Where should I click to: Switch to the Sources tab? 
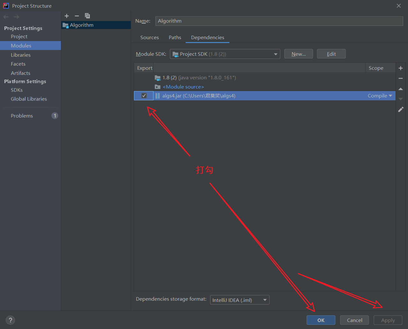tap(149, 38)
